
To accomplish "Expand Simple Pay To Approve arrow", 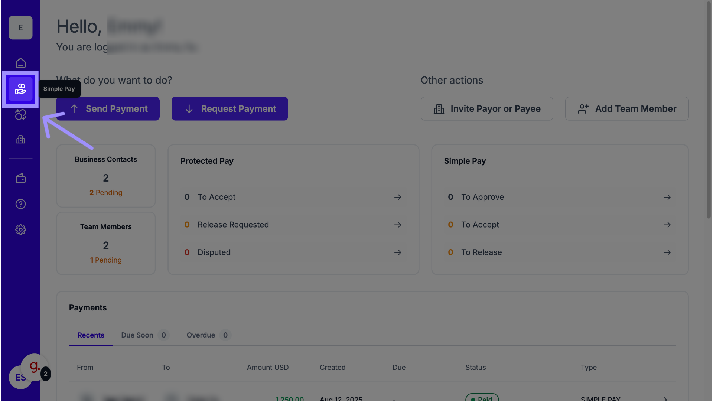I will point(667,197).
